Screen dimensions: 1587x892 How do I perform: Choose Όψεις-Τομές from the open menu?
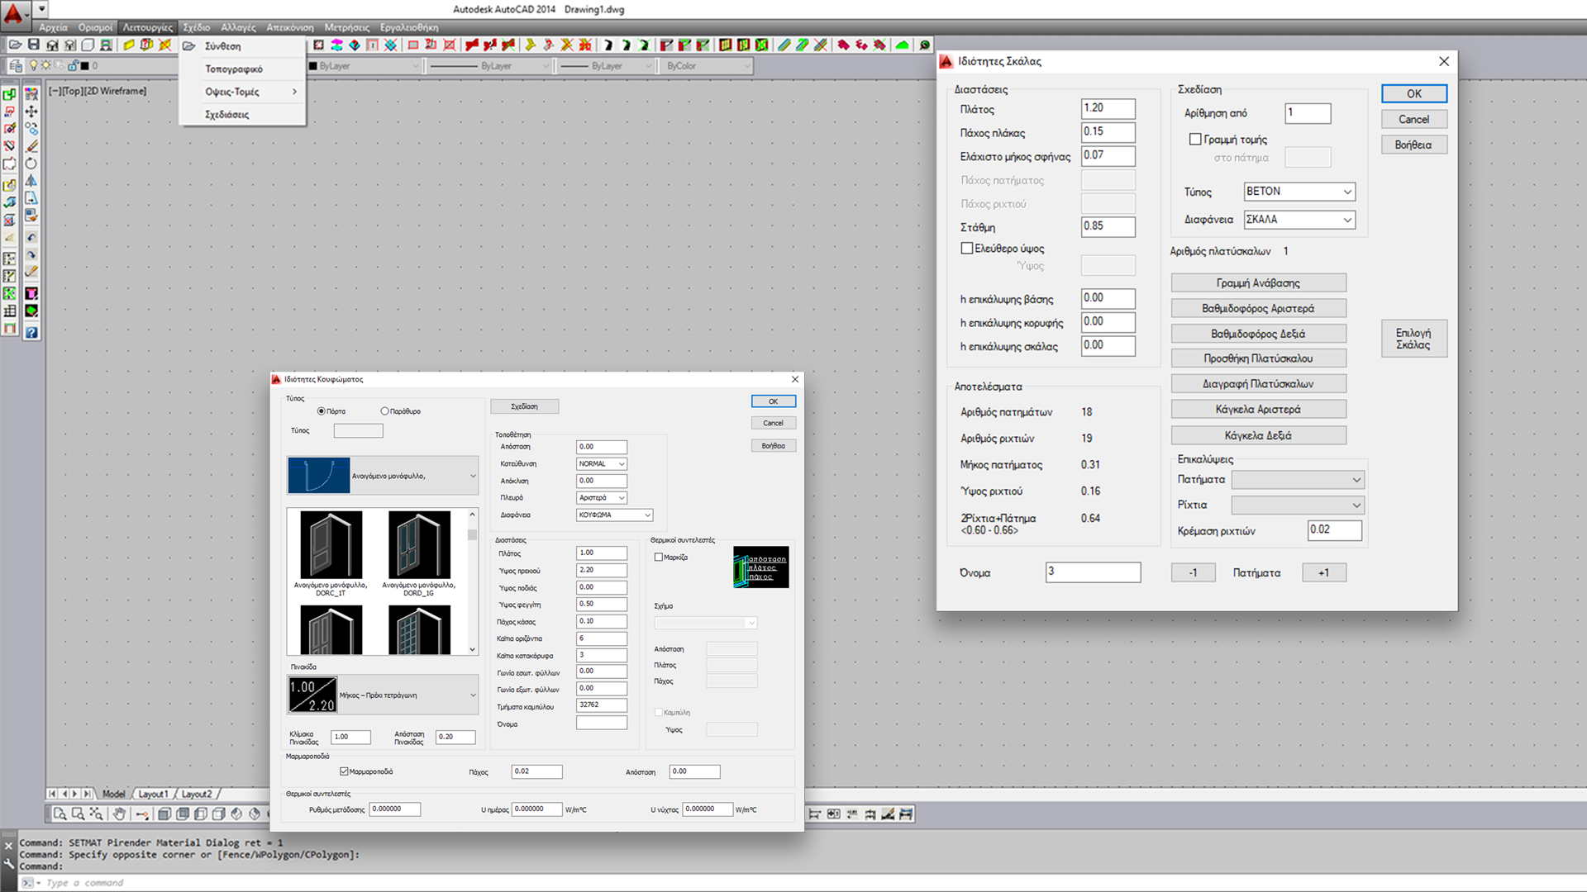click(x=232, y=92)
